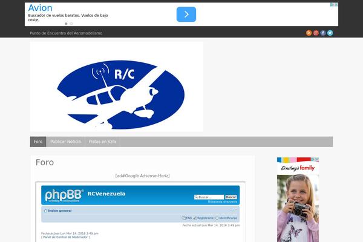The image size is (363, 242).
Task: Click the phpBB logo in forum header
Action: coord(64,195)
